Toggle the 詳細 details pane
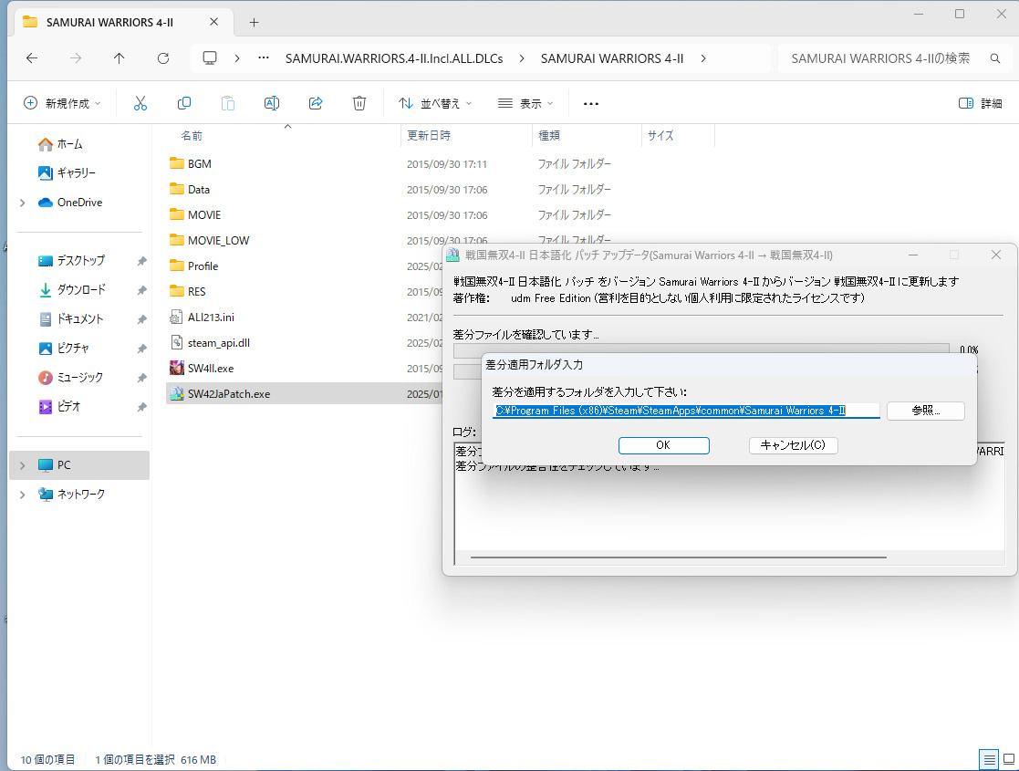The height and width of the screenshot is (771, 1019). click(x=980, y=103)
